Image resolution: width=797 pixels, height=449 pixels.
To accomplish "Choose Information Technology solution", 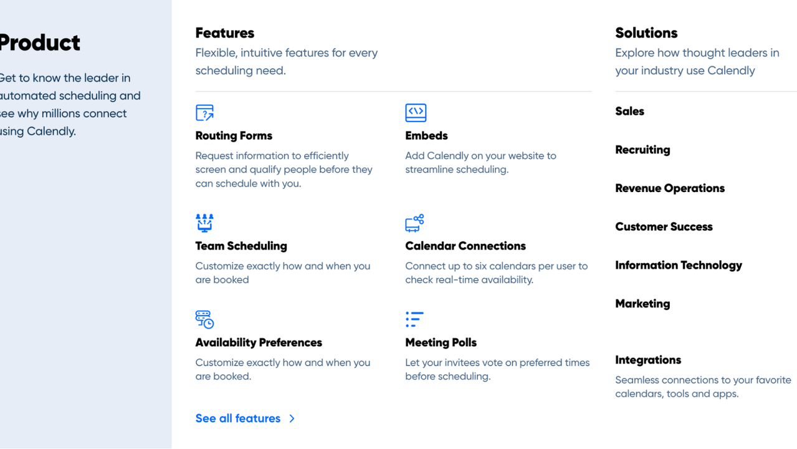I will pyautogui.click(x=679, y=265).
